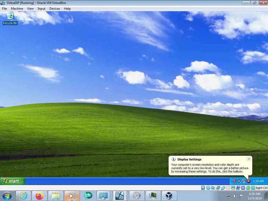Click the network adapters status icon
Viewport: 268px width, 201px height.
pos(218,188)
